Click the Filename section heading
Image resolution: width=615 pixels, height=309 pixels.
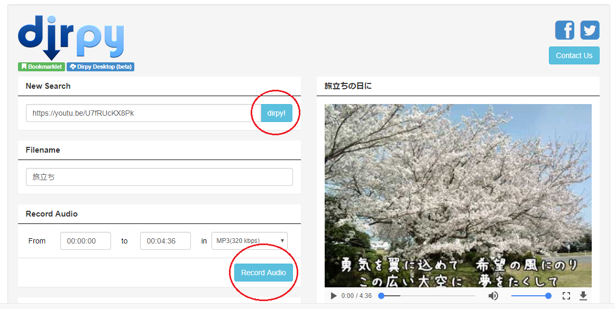click(43, 150)
